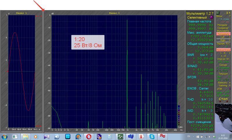Viewport: 232px width, 140px height.
Task: Click the +702.743 mV amplitude reading
Action: (x=202, y=36)
